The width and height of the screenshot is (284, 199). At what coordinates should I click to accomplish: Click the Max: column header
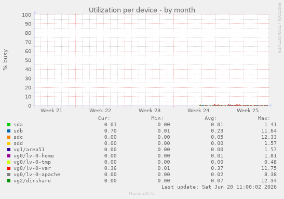tap(264, 118)
